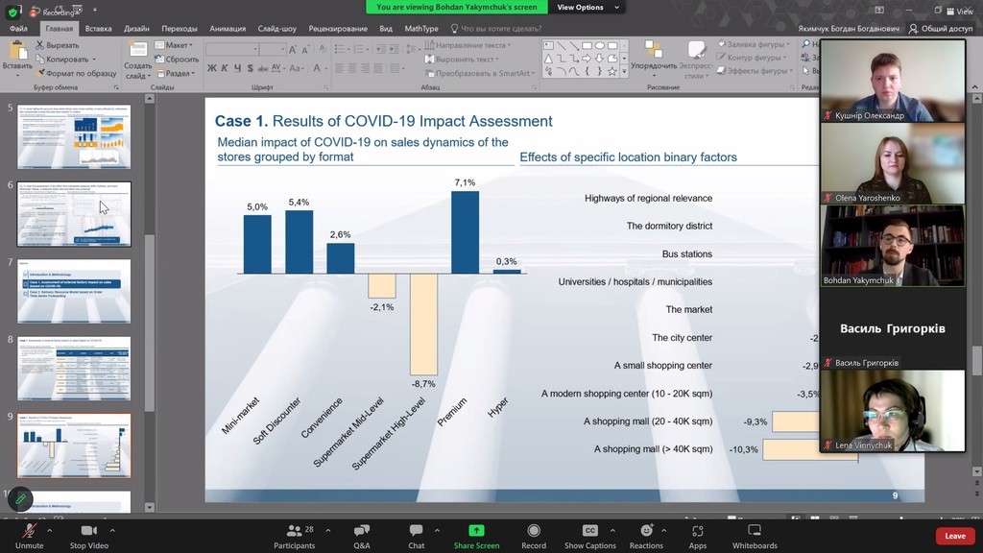Open the Participants panel
The height and width of the screenshot is (553, 983).
pyautogui.click(x=294, y=531)
